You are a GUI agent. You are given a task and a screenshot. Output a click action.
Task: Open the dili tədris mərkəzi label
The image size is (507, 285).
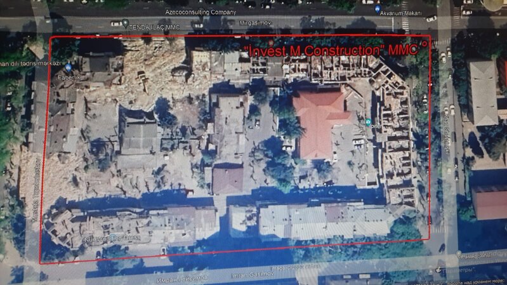(25, 64)
